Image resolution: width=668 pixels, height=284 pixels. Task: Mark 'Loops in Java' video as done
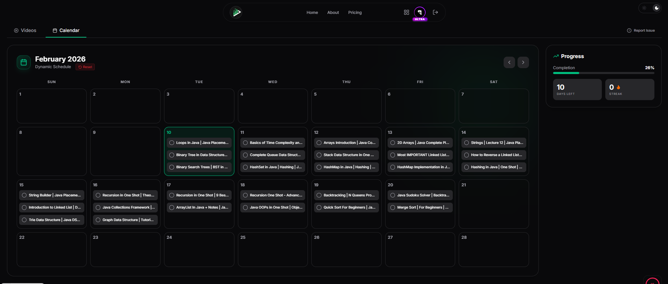pos(172,143)
